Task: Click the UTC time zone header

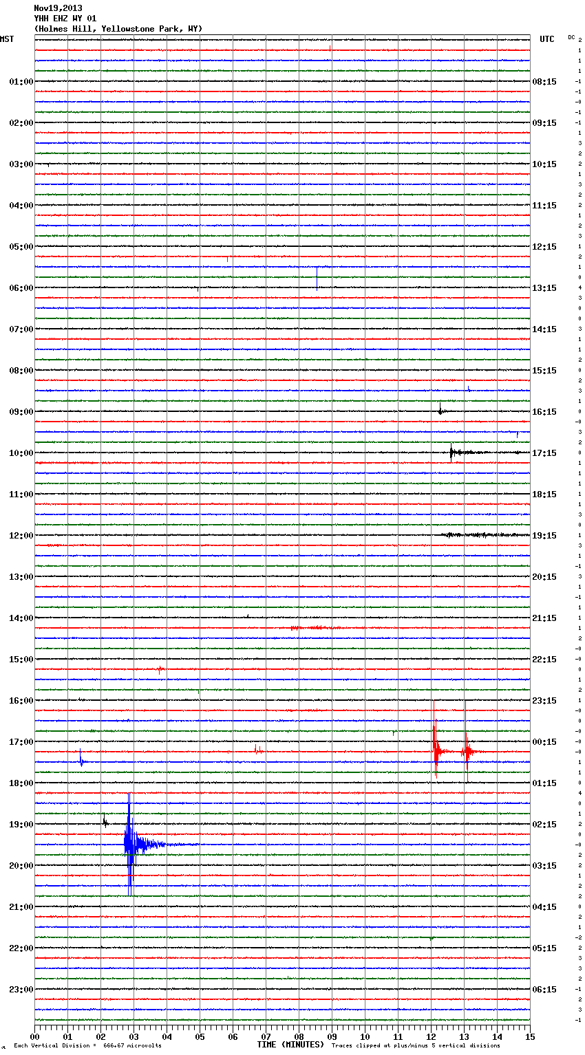Action: coord(547,39)
